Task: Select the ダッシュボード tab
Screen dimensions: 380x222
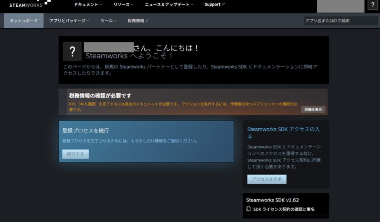Action: [x=23, y=21]
